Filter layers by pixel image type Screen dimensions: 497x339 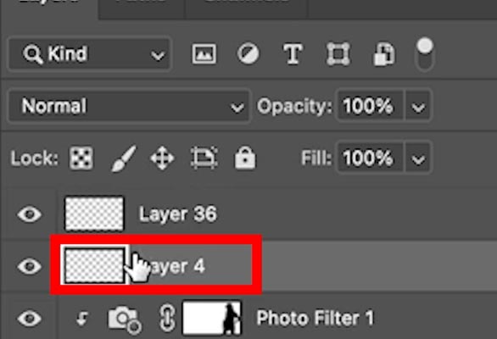[204, 53]
